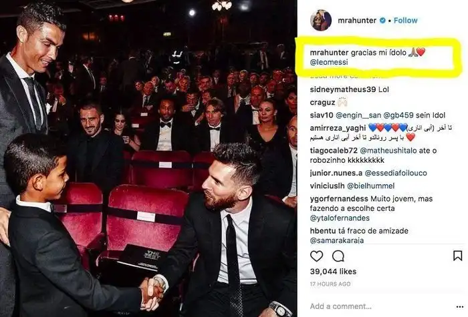
Task: Click the mrahunter username in header
Action: (357, 20)
